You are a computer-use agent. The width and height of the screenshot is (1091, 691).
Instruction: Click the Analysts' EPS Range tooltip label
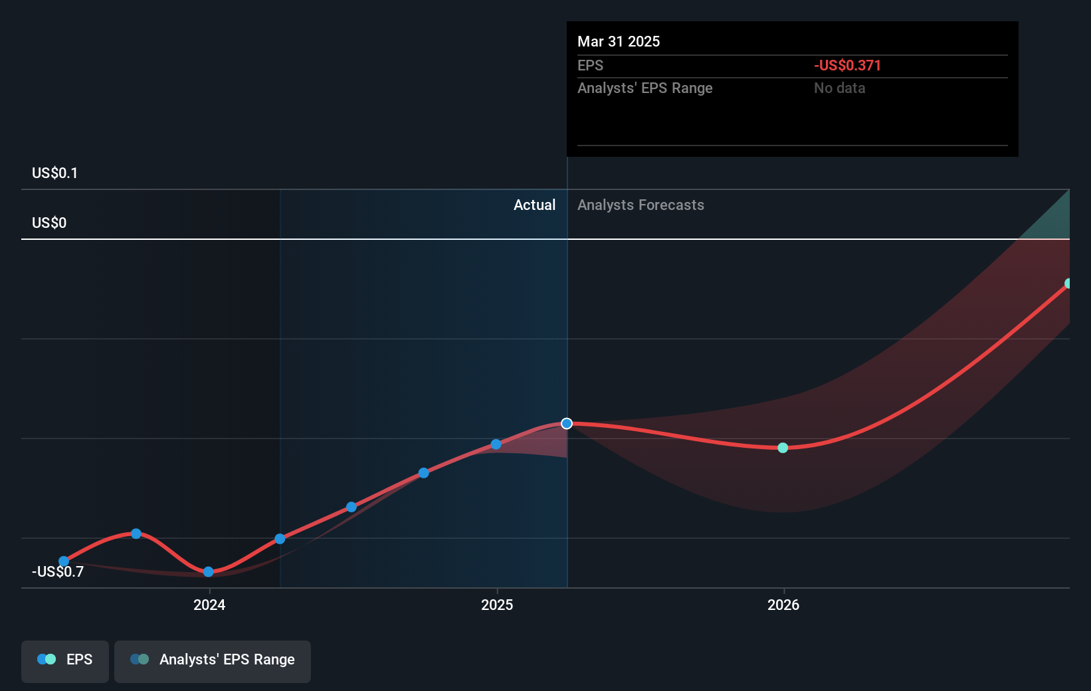[x=645, y=88]
